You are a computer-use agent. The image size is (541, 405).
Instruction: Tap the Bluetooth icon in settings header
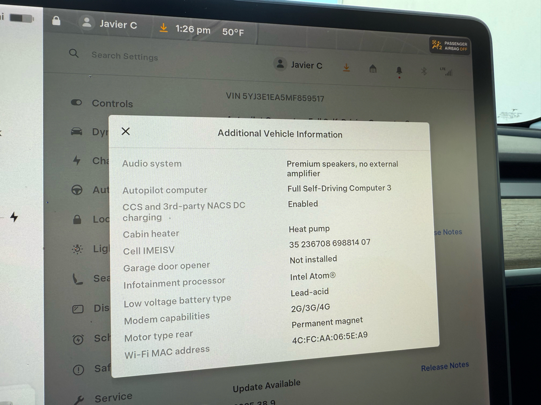click(x=424, y=71)
